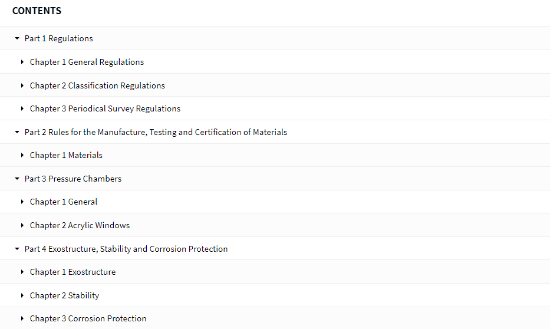Image resolution: width=550 pixels, height=329 pixels.
Task: Select Chapter 3 Periodical Survey Regulations
Action: (x=105, y=108)
